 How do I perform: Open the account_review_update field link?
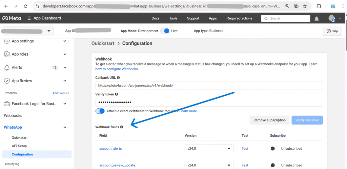(117, 165)
